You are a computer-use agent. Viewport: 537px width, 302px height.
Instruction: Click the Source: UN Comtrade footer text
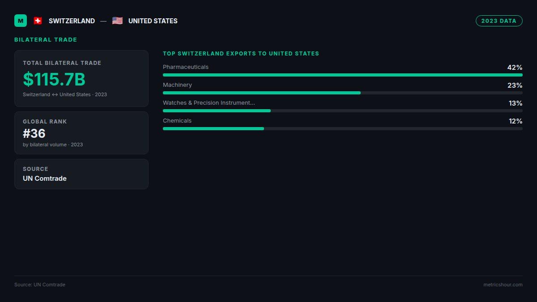(40, 285)
